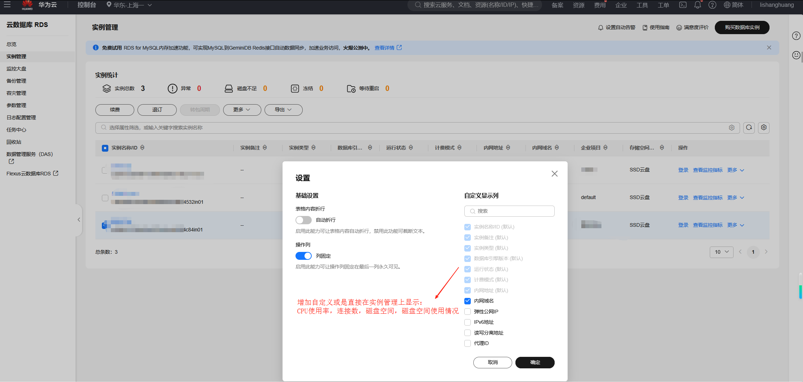Click the smiley feedback icon
This screenshot has width=803, height=382.
coord(797,55)
